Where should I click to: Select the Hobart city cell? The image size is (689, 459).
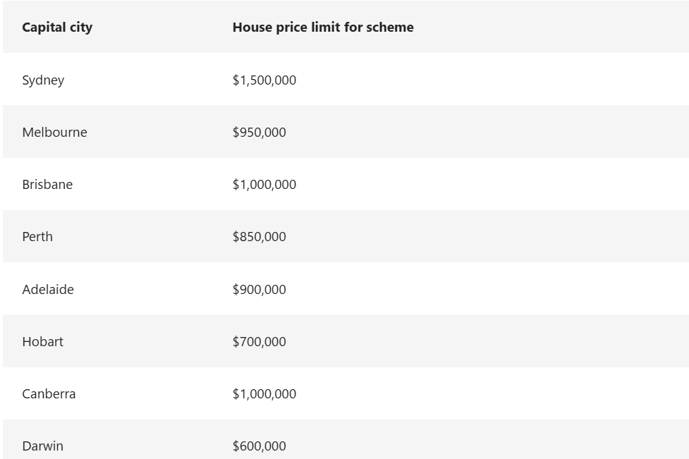42,342
